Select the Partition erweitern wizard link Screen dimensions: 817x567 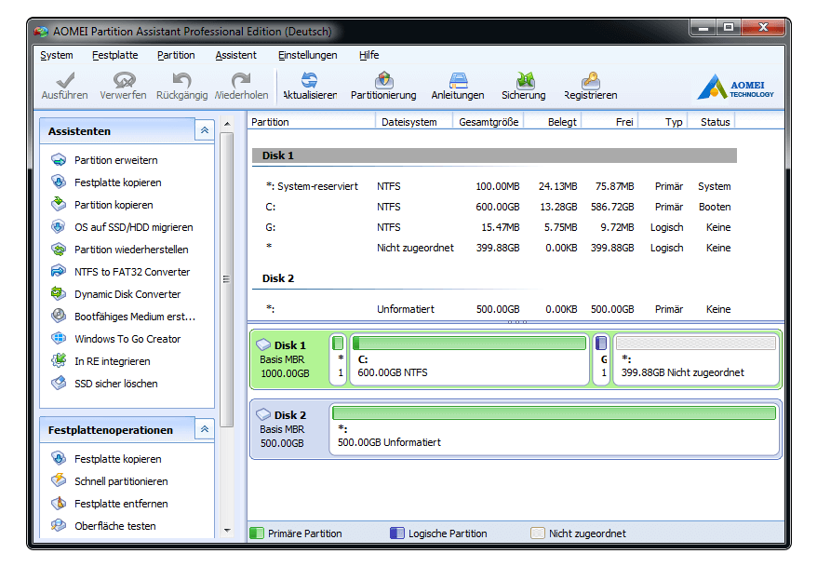tap(115, 160)
